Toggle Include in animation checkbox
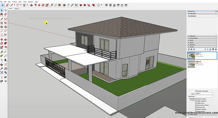This screenshot has height=118, width=218. tap(196, 91)
